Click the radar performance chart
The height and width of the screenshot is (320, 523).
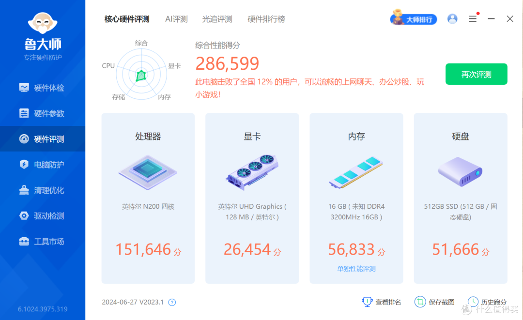click(x=141, y=75)
